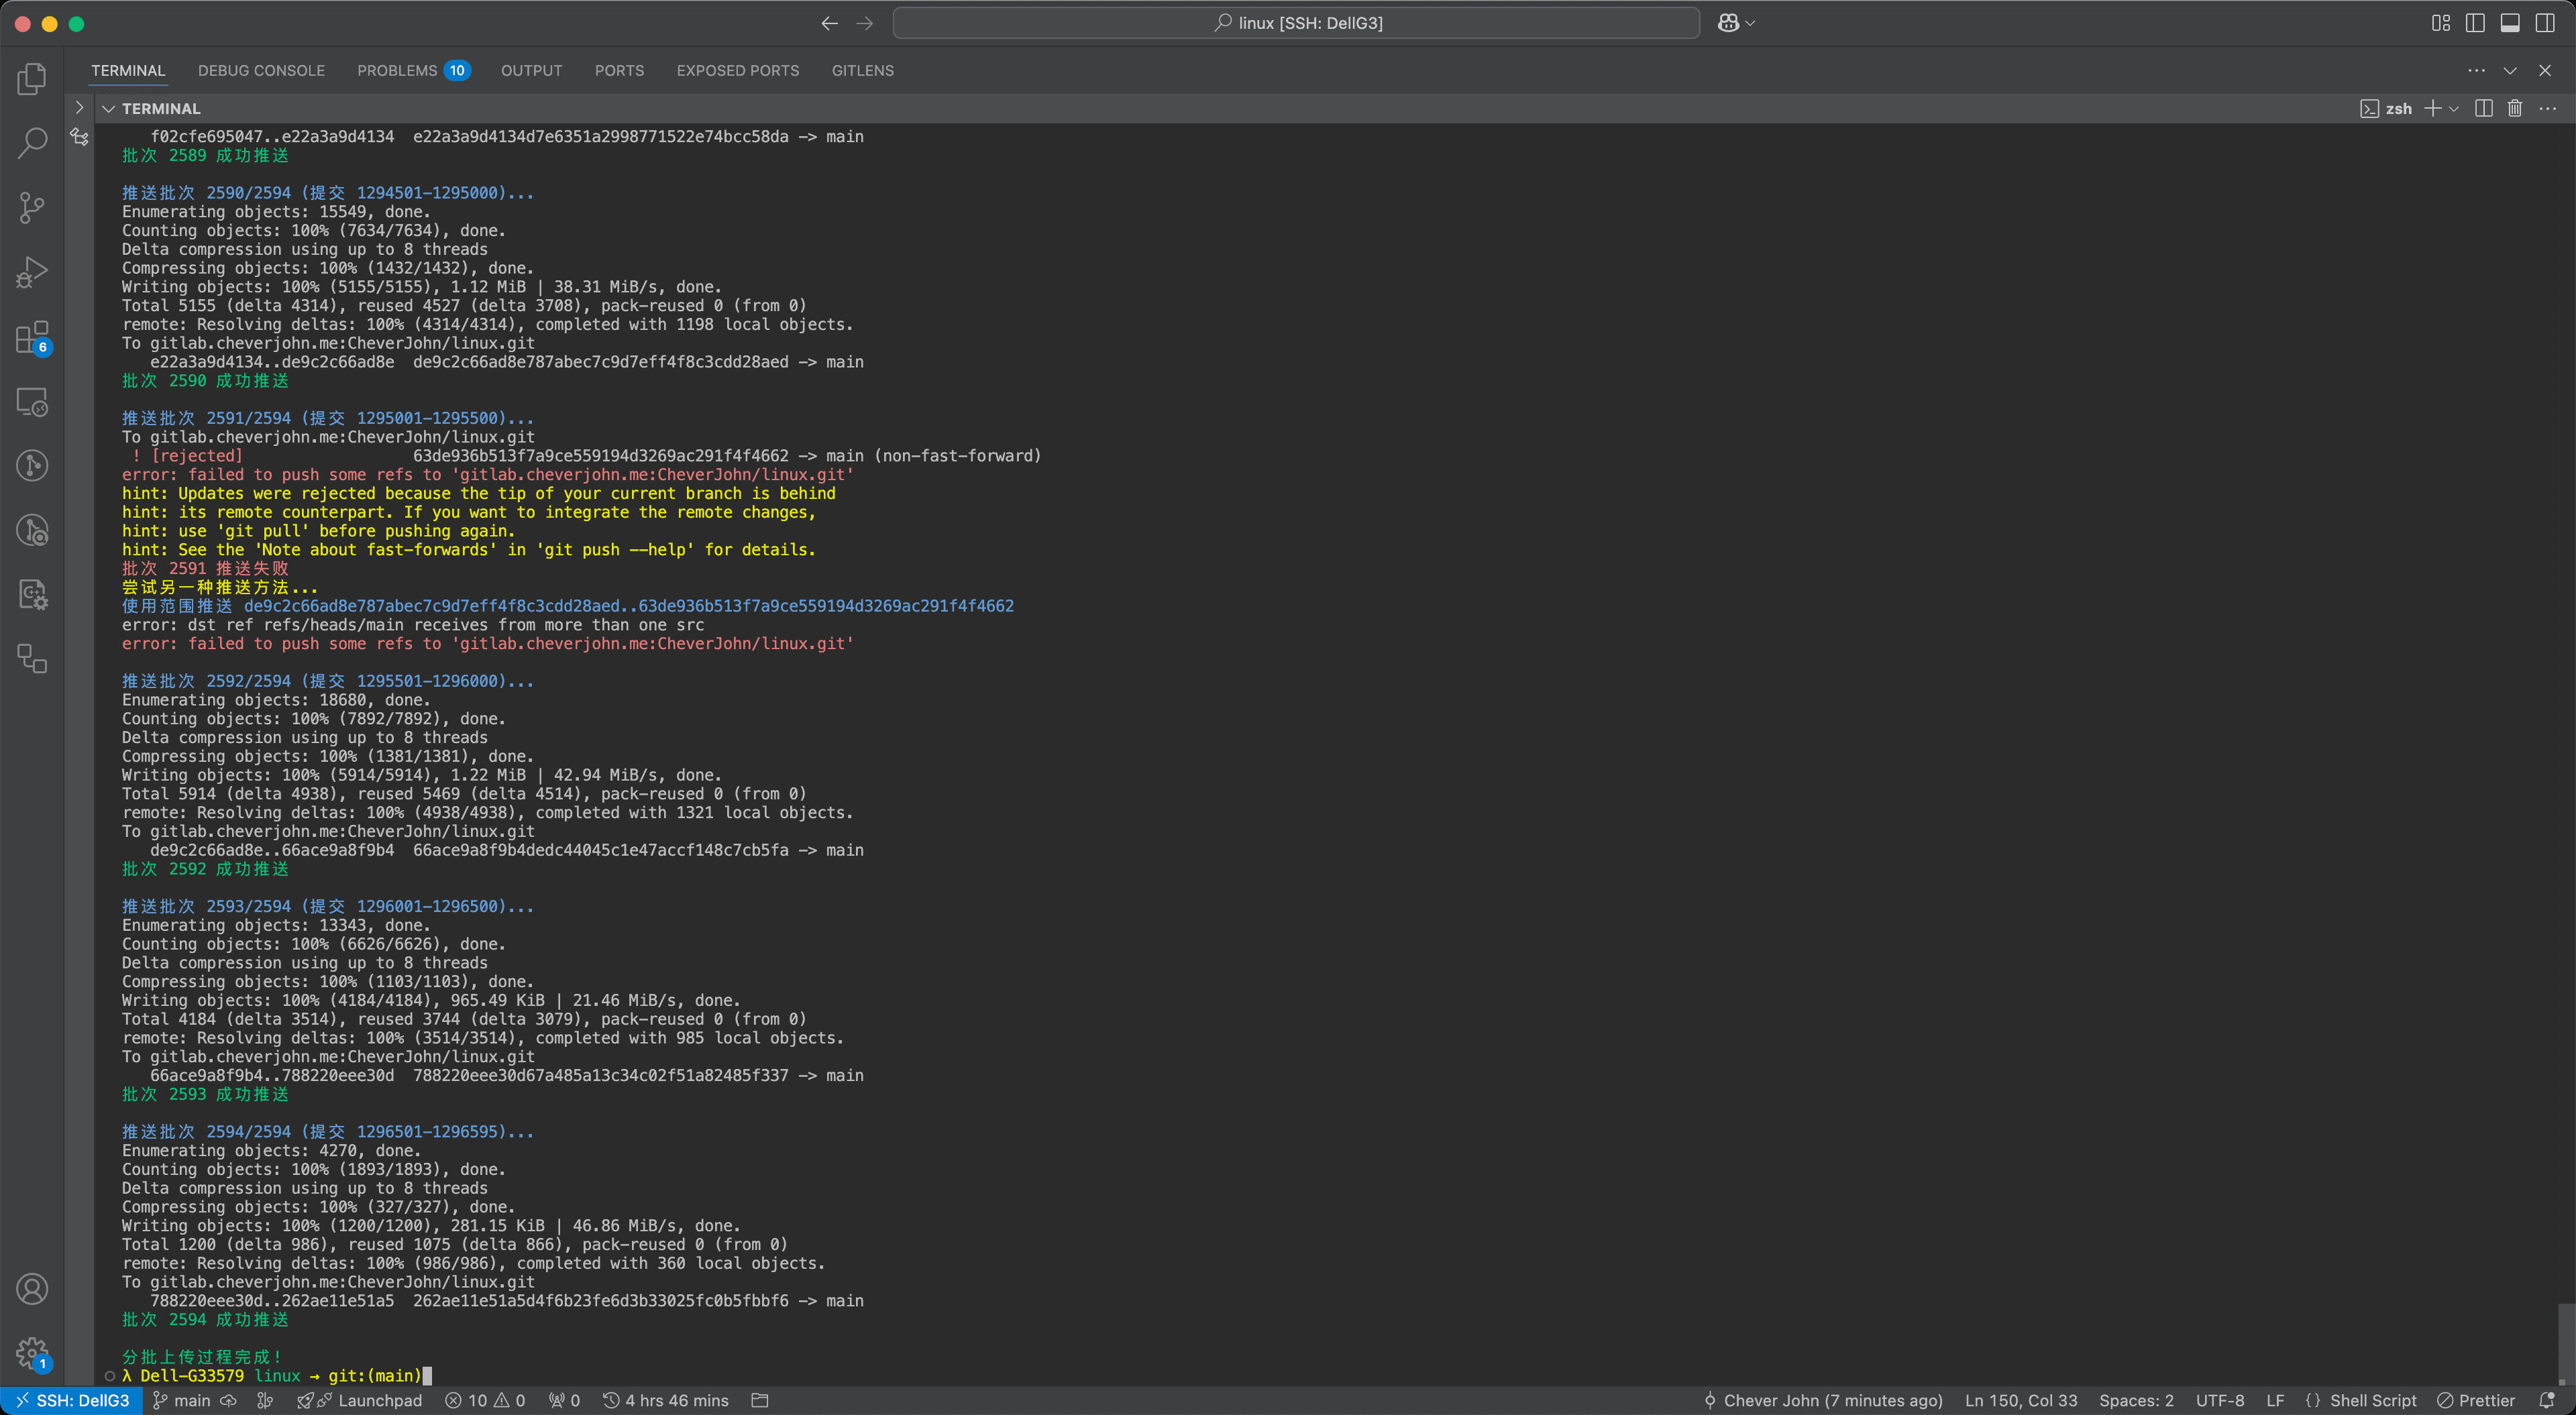Image resolution: width=2576 pixels, height=1415 pixels.
Task: Click the command center search field
Action: [x=1296, y=23]
